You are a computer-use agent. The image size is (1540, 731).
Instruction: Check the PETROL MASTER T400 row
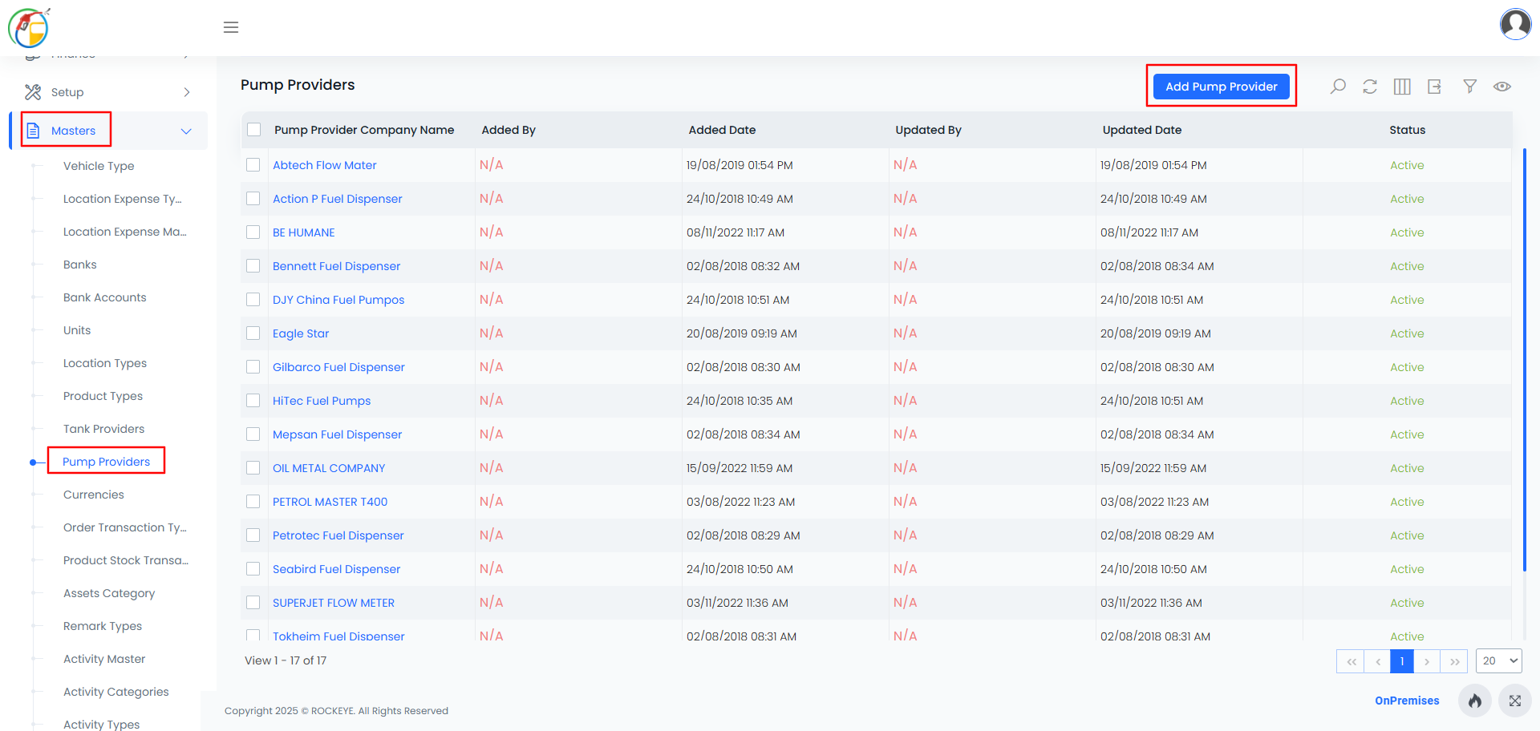click(253, 502)
